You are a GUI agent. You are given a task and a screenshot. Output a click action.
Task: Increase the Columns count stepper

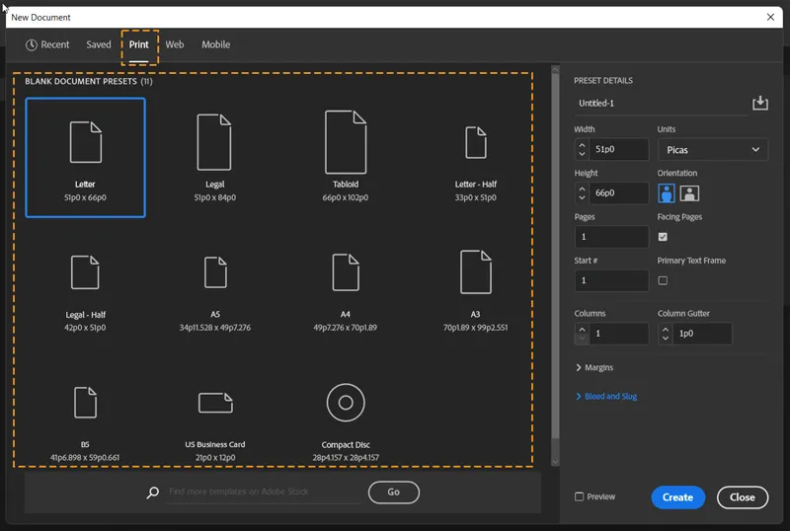coord(582,329)
